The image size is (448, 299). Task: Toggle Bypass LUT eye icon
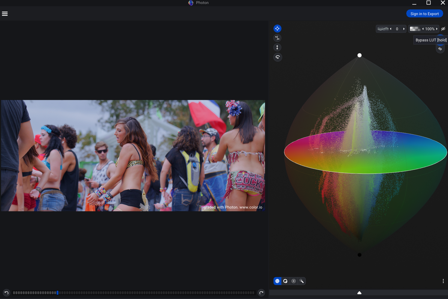click(443, 29)
